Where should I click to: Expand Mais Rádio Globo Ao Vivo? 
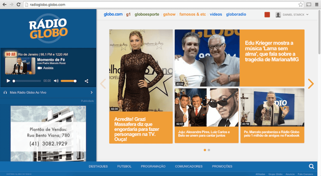click(48, 92)
